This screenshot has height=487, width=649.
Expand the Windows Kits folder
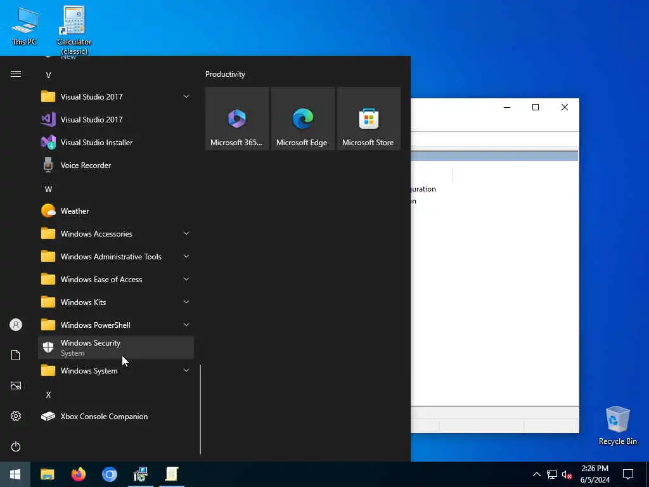coord(116,302)
